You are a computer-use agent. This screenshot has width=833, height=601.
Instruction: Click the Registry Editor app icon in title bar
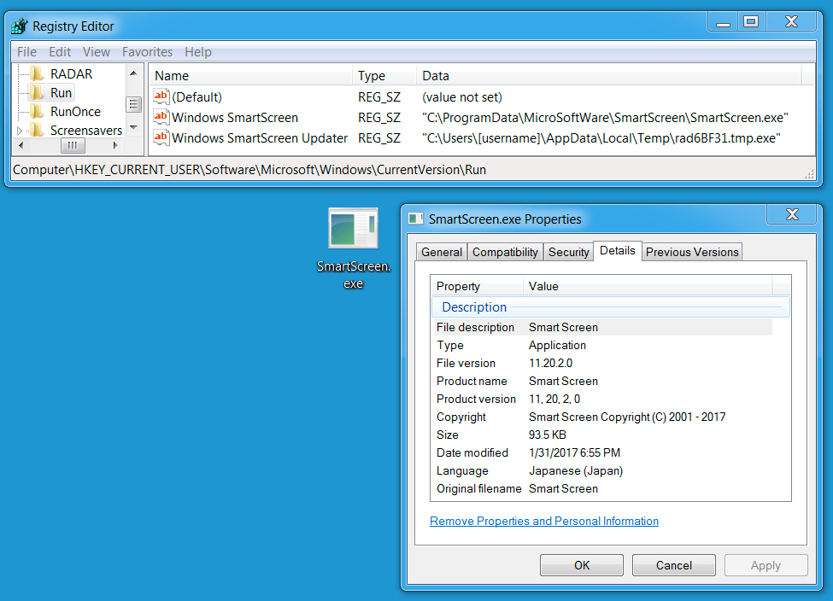pyautogui.click(x=20, y=26)
